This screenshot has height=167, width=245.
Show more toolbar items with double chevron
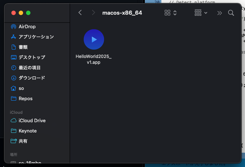219,13
